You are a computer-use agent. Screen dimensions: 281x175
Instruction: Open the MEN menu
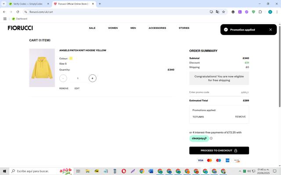tap(133, 28)
